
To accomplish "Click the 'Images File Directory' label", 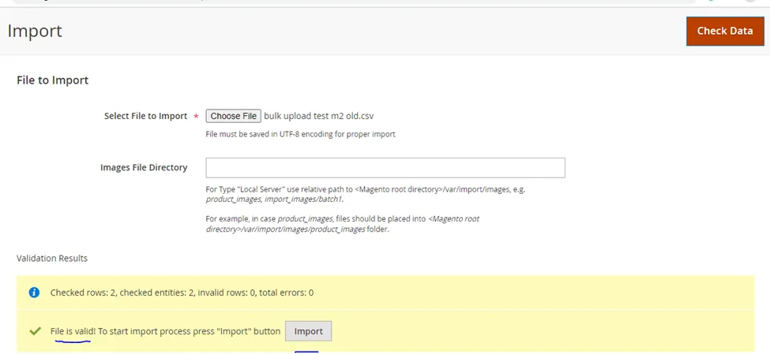I will [x=144, y=168].
